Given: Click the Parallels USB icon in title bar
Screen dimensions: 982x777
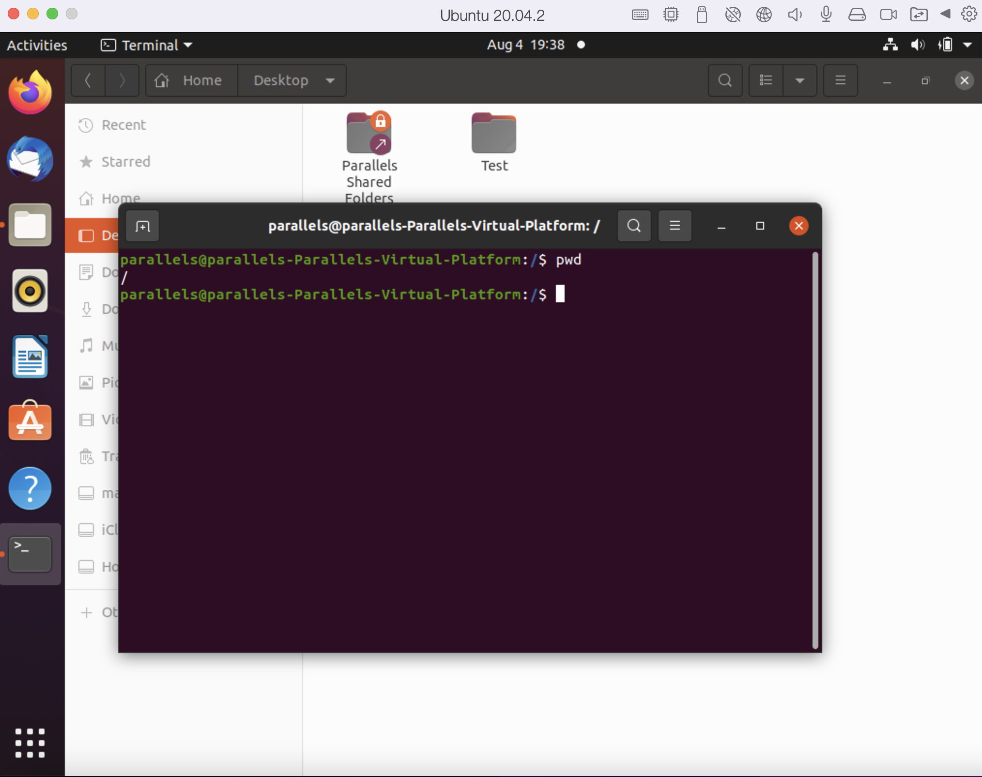Looking at the screenshot, I should point(702,15).
